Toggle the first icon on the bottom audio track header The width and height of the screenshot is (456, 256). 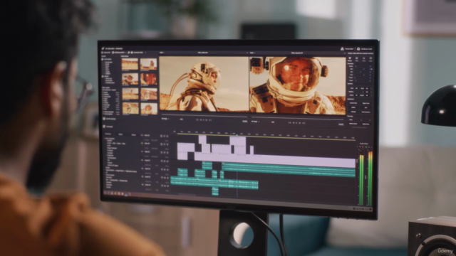pos(162,186)
